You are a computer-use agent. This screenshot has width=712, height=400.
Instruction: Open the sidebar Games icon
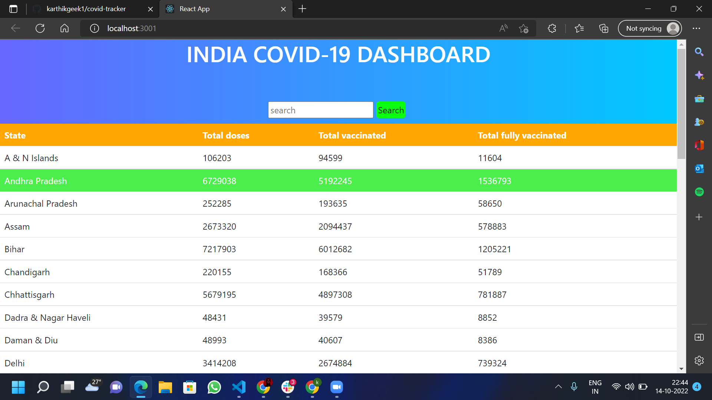(x=699, y=122)
